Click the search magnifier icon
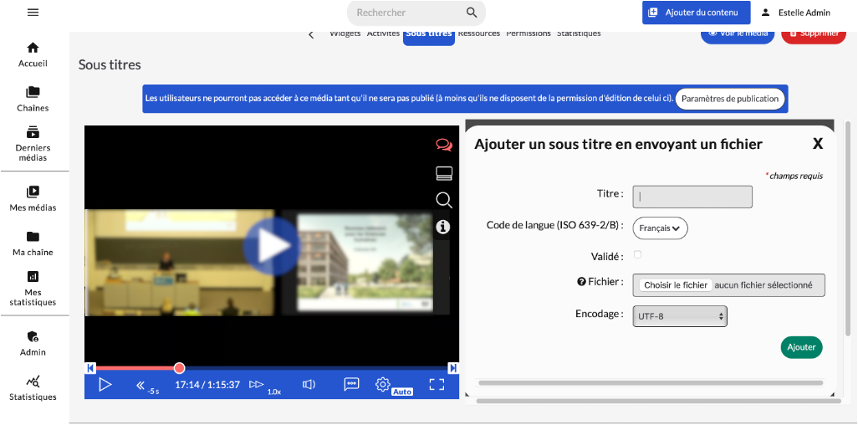 pyautogui.click(x=472, y=13)
